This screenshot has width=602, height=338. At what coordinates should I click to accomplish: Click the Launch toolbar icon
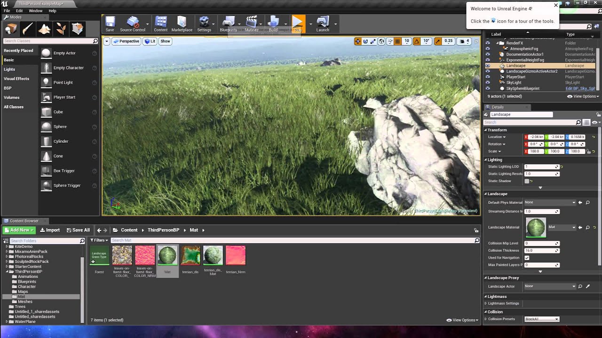(323, 24)
